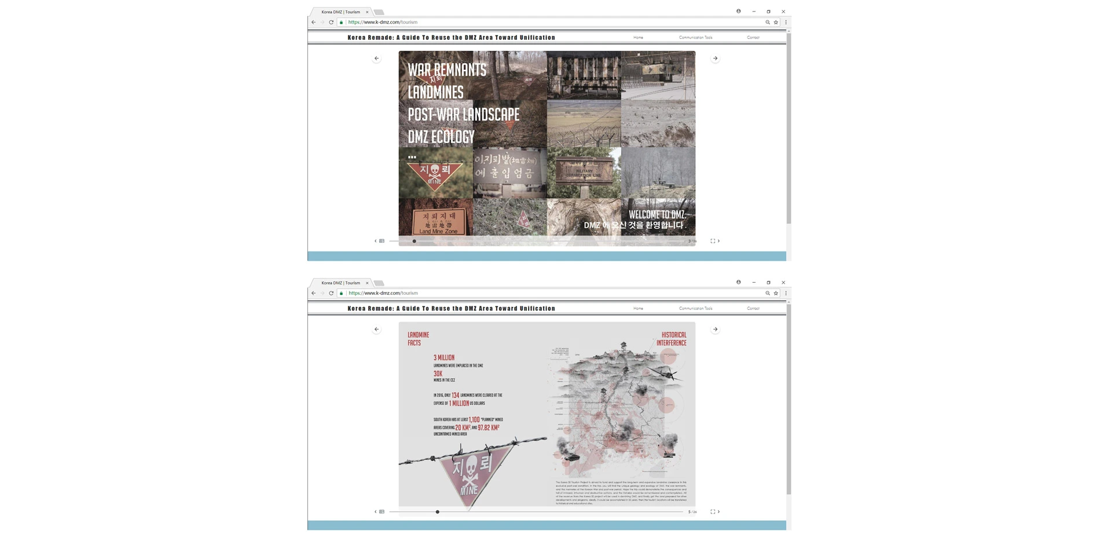Click the Home link in the top window's site navigation
Image resolution: width=1100 pixels, height=536 pixels.
click(638, 38)
